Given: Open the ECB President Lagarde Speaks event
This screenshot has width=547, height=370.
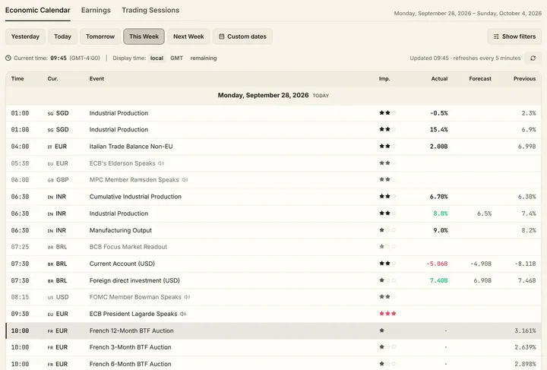Looking at the screenshot, I should [x=133, y=314].
